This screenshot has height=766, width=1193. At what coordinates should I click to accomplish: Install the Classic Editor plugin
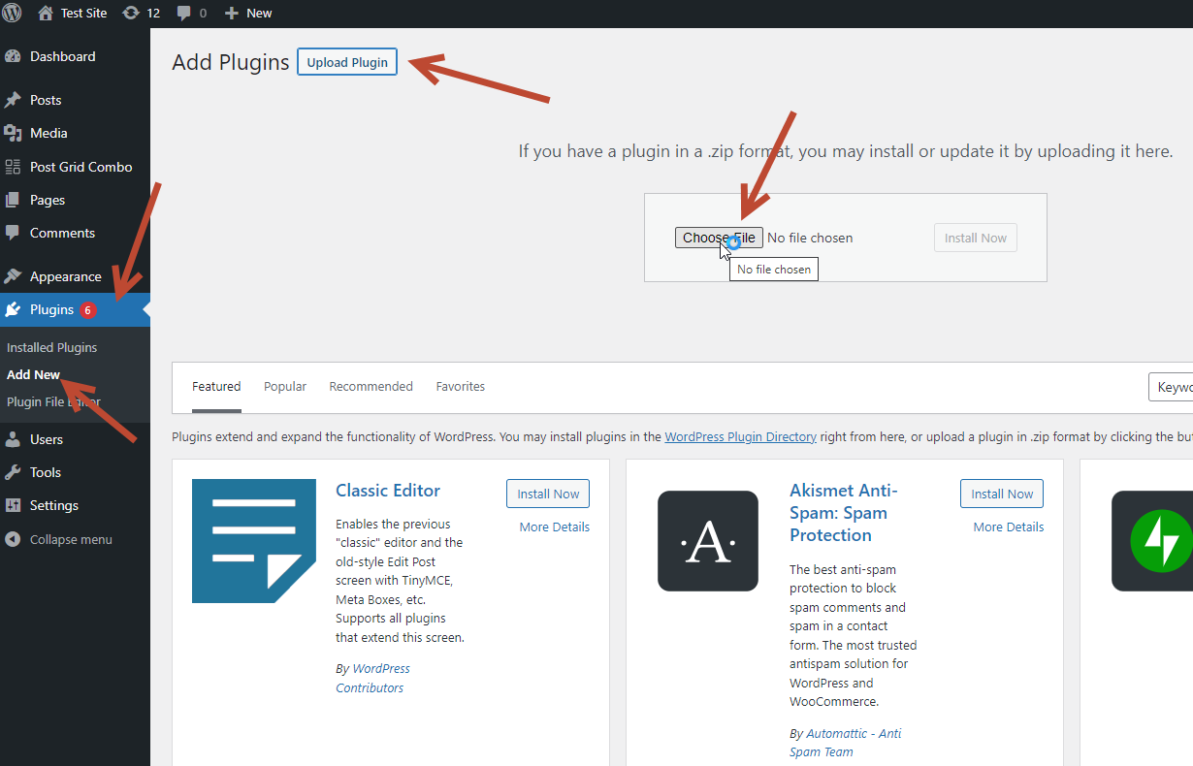click(x=548, y=494)
